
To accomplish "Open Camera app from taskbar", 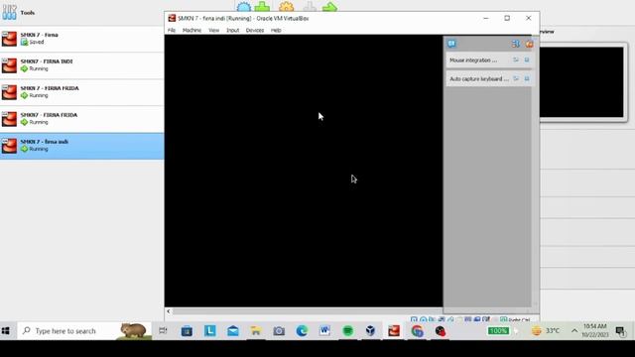I will coord(279,331).
